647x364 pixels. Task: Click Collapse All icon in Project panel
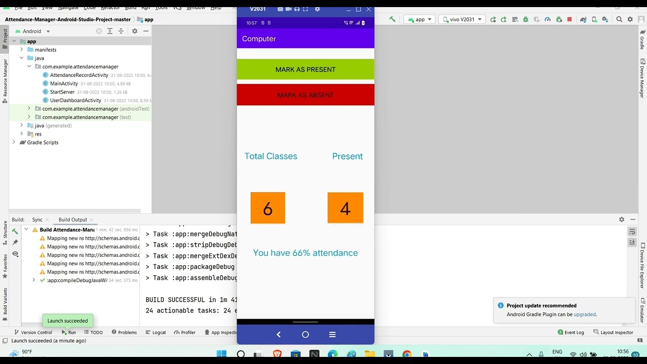coord(121,31)
